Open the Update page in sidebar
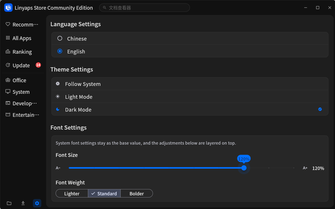Viewport: 335px width, 209px height. click(23, 65)
